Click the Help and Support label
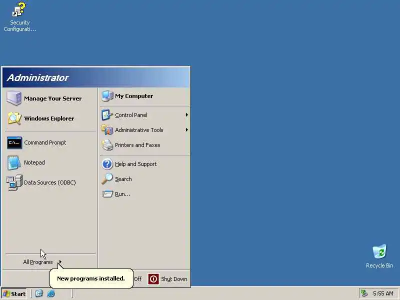400x300 pixels. pyautogui.click(x=135, y=164)
